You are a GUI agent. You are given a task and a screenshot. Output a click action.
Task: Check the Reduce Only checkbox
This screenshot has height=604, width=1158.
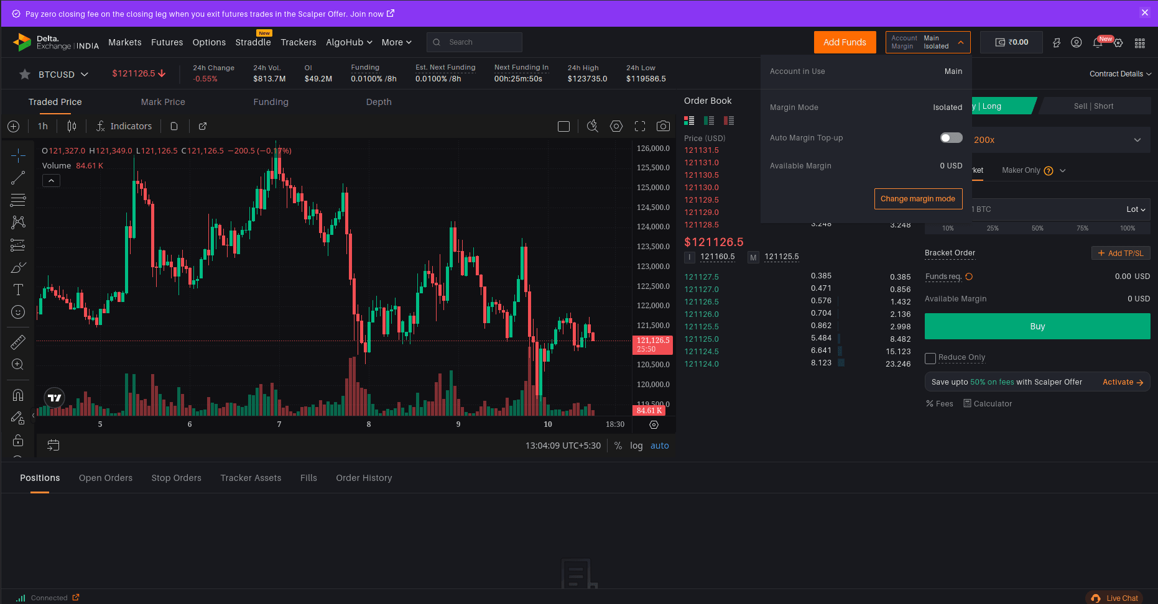(x=930, y=358)
